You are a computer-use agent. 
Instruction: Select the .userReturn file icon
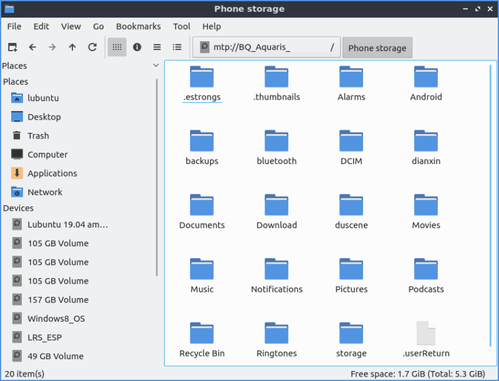coord(426,334)
